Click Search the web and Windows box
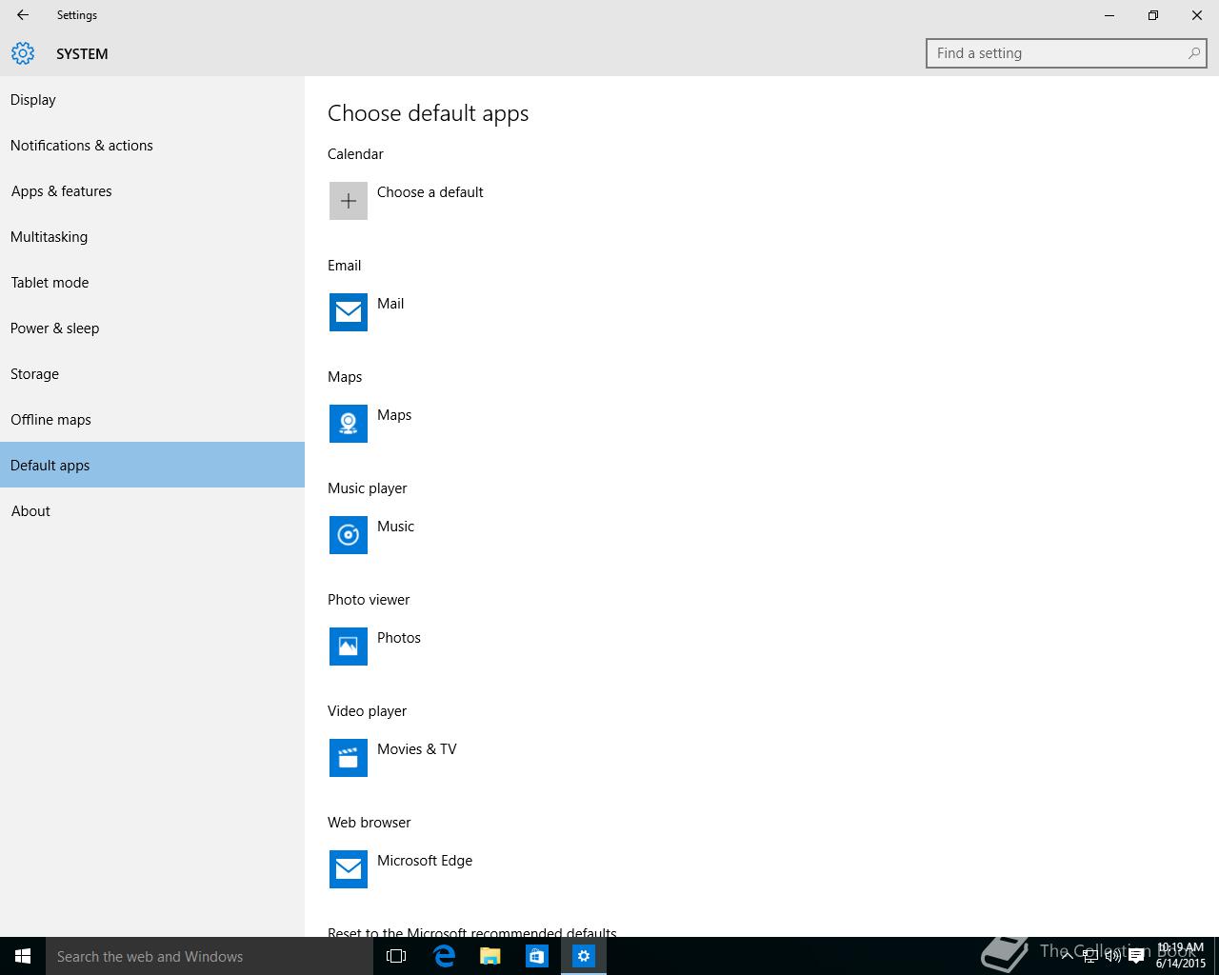The image size is (1219, 975). pyautogui.click(x=210, y=956)
